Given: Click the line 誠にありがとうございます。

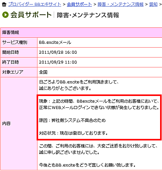Looking at the screenshot, I should pos(65,88).
